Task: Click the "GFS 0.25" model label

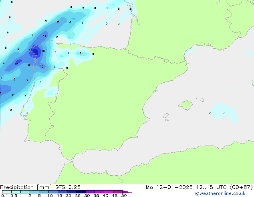Action: tap(68, 187)
